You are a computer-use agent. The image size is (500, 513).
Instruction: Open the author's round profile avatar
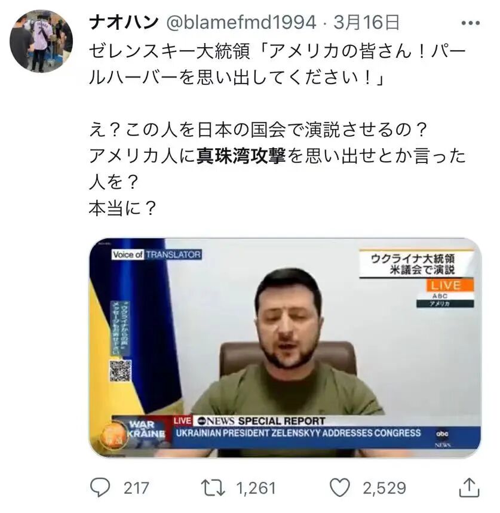pos(41,41)
